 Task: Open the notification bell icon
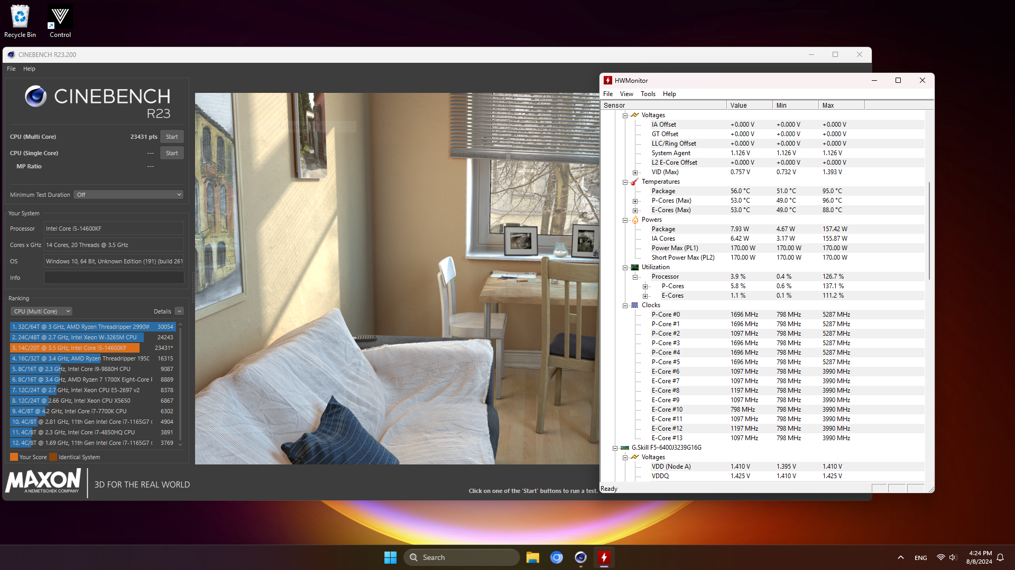pos(1000,557)
